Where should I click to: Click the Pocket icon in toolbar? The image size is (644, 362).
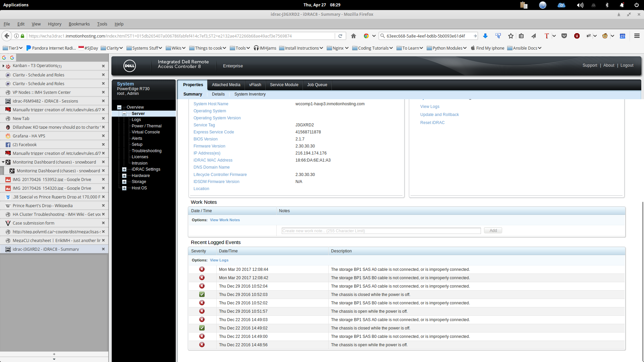pos(564,36)
